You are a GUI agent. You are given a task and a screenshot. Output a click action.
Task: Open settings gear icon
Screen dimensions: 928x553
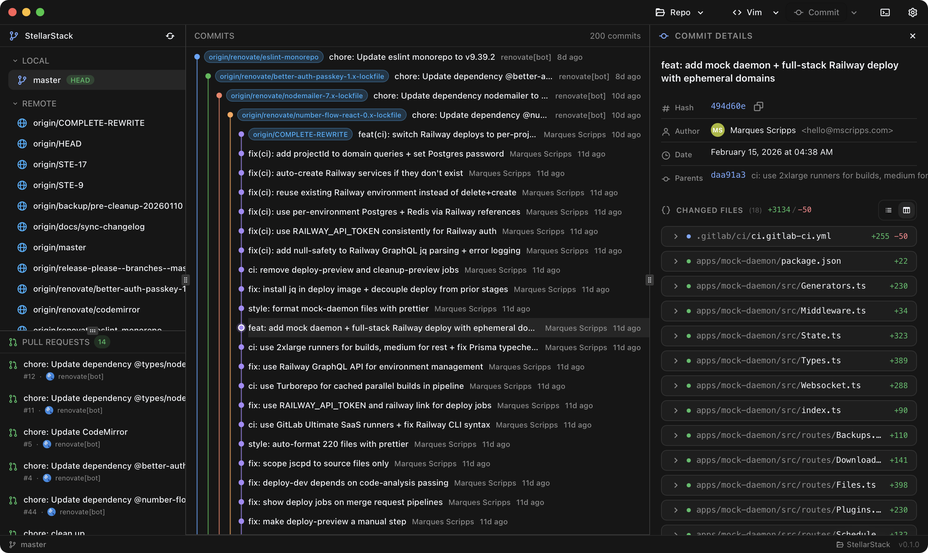point(912,13)
